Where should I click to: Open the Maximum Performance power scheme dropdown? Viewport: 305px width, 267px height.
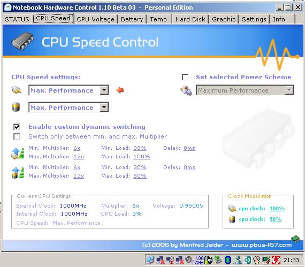pos(289,90)
